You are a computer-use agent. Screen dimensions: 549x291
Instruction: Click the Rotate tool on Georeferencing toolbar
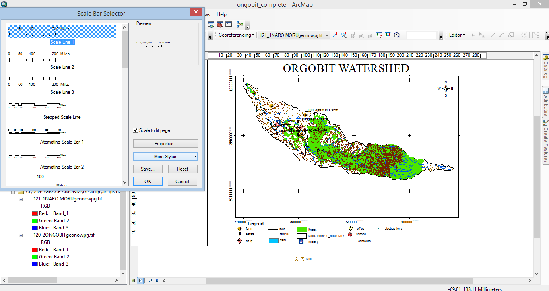point(397,35)
